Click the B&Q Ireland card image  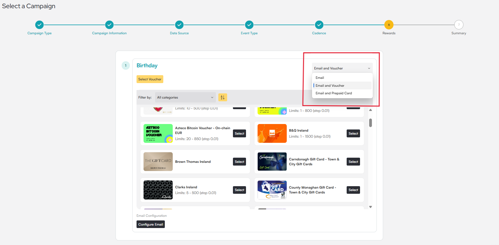tap(272, 133)
